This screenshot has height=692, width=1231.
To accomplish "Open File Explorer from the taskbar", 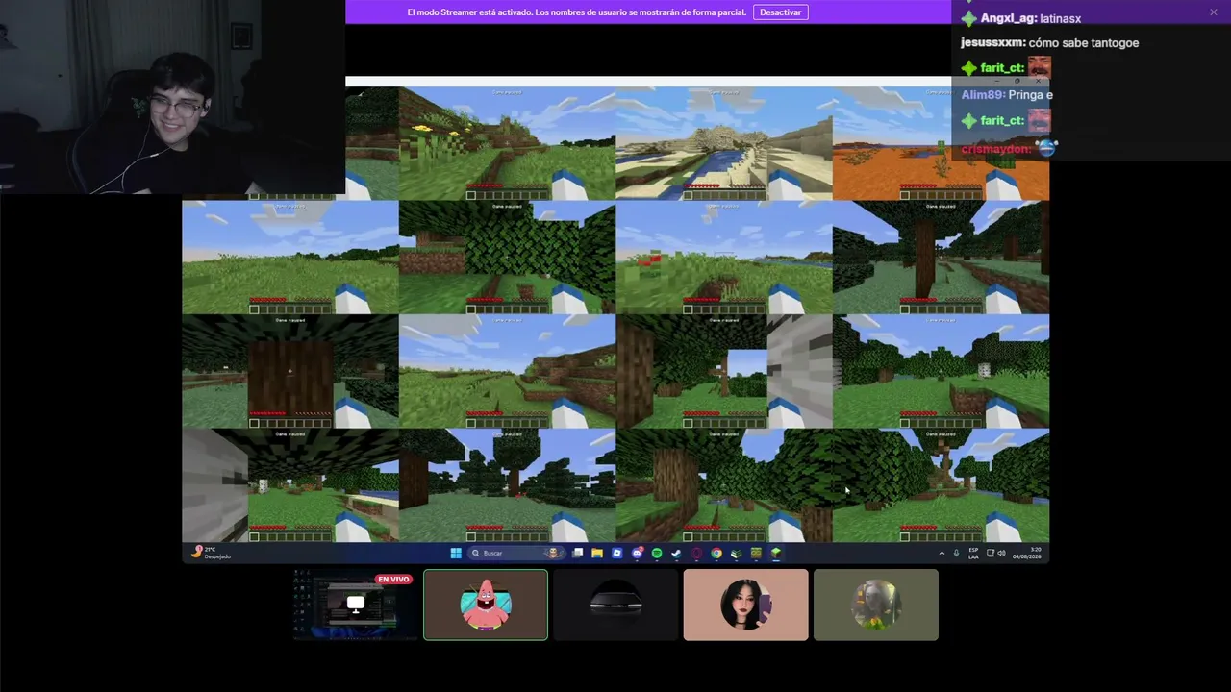I will [597, 553].
